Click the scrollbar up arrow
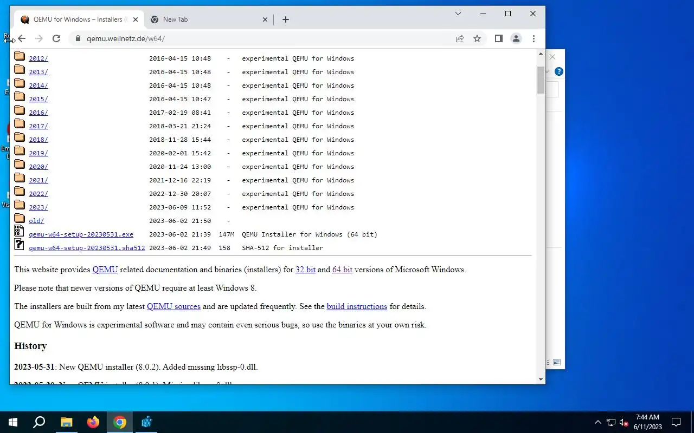The width and height of the screenshot is (694, 433). click(x=541, y=54)
